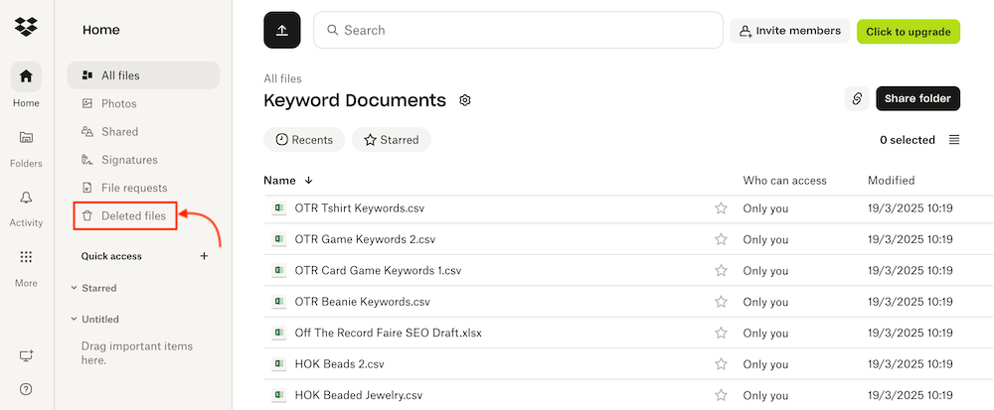
Task: Open the Activity bell in left rail
Action: 26,198
